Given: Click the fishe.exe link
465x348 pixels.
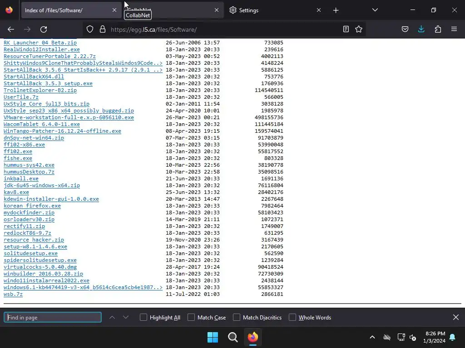Looking at the screenshot, I should pyautogui.click(x=18, y=158).
